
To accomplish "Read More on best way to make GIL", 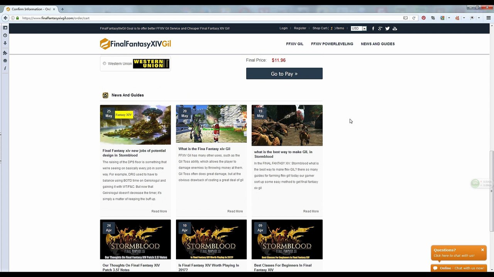I will coord(311,211).
